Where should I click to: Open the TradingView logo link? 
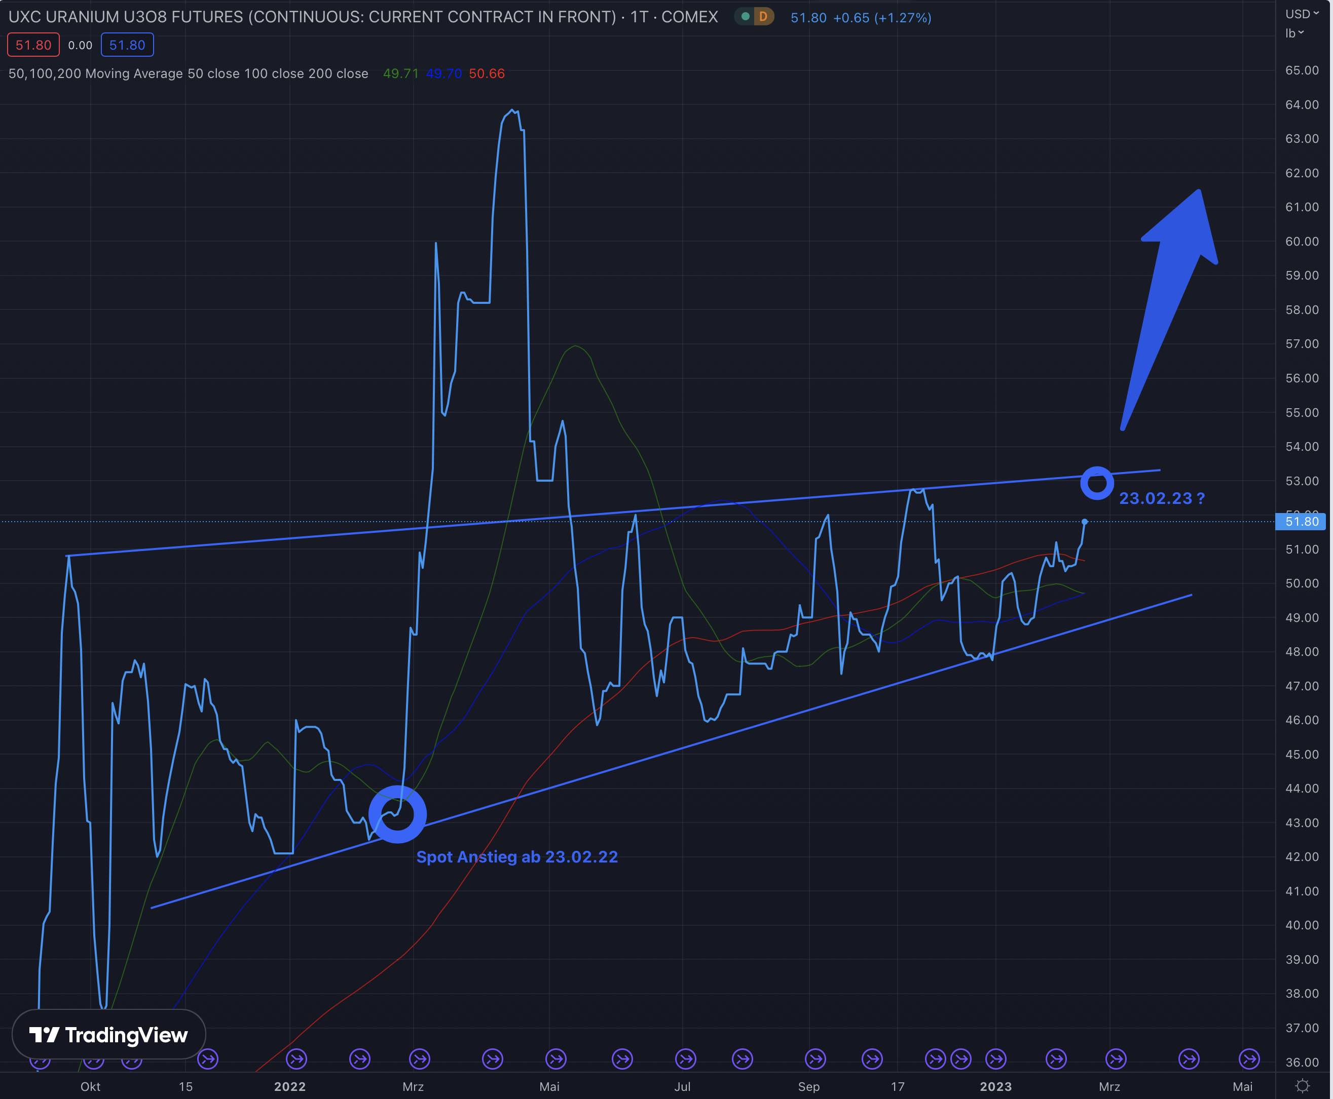click(x=109, y=1035)
